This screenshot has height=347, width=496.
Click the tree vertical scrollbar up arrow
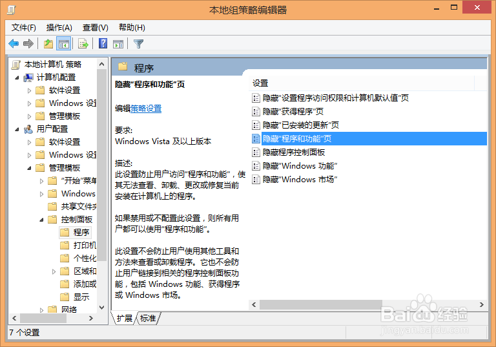click(101, 64)
